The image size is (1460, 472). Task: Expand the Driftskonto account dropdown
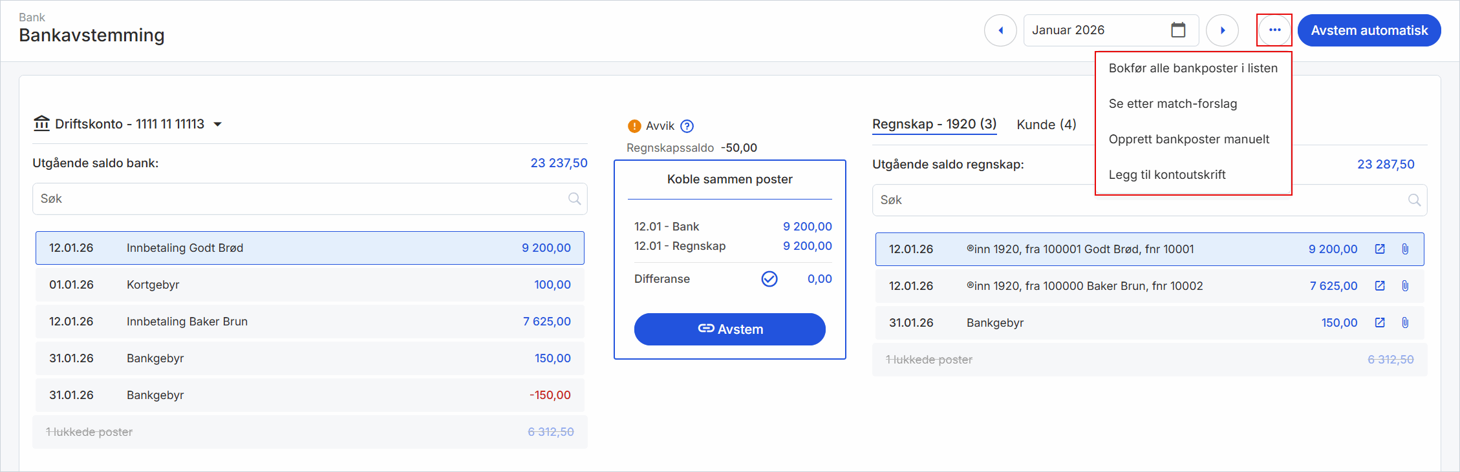218,124
